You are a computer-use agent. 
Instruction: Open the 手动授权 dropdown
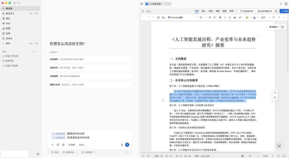coord(89,152)
